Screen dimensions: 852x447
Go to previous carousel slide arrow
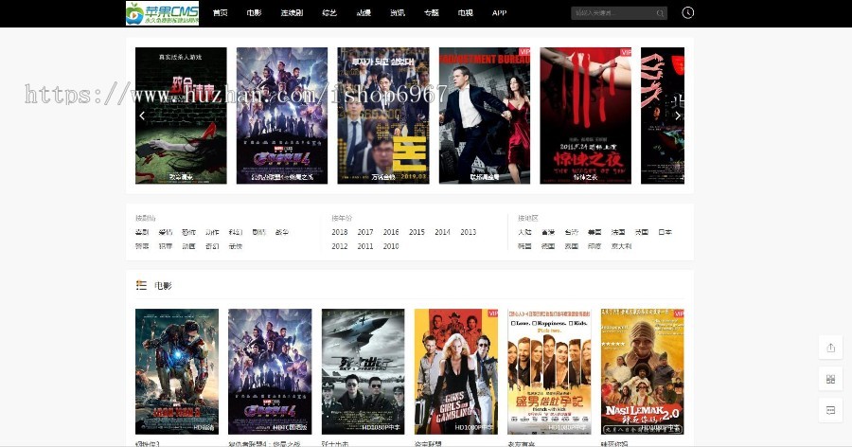click(x=142, y=116)
